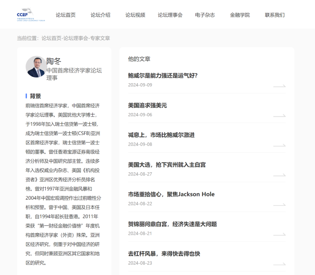Select 论坛理事会 in the top navigation
The image size is (315, 275).
click(x=170, y=15)
